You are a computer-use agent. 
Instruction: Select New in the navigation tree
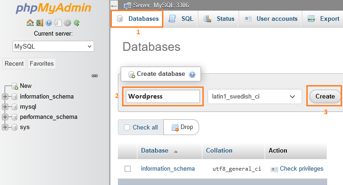click(x=26, y=86)
